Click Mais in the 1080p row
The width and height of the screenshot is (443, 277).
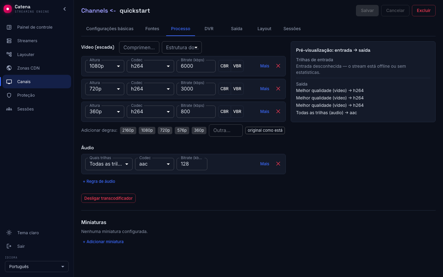(265, 66)
